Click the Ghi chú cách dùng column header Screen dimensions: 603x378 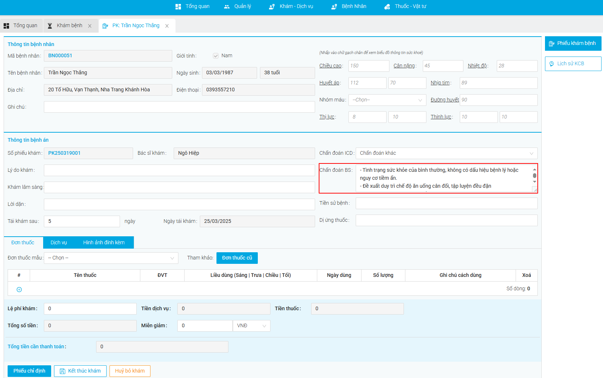[x=460, y=275]
